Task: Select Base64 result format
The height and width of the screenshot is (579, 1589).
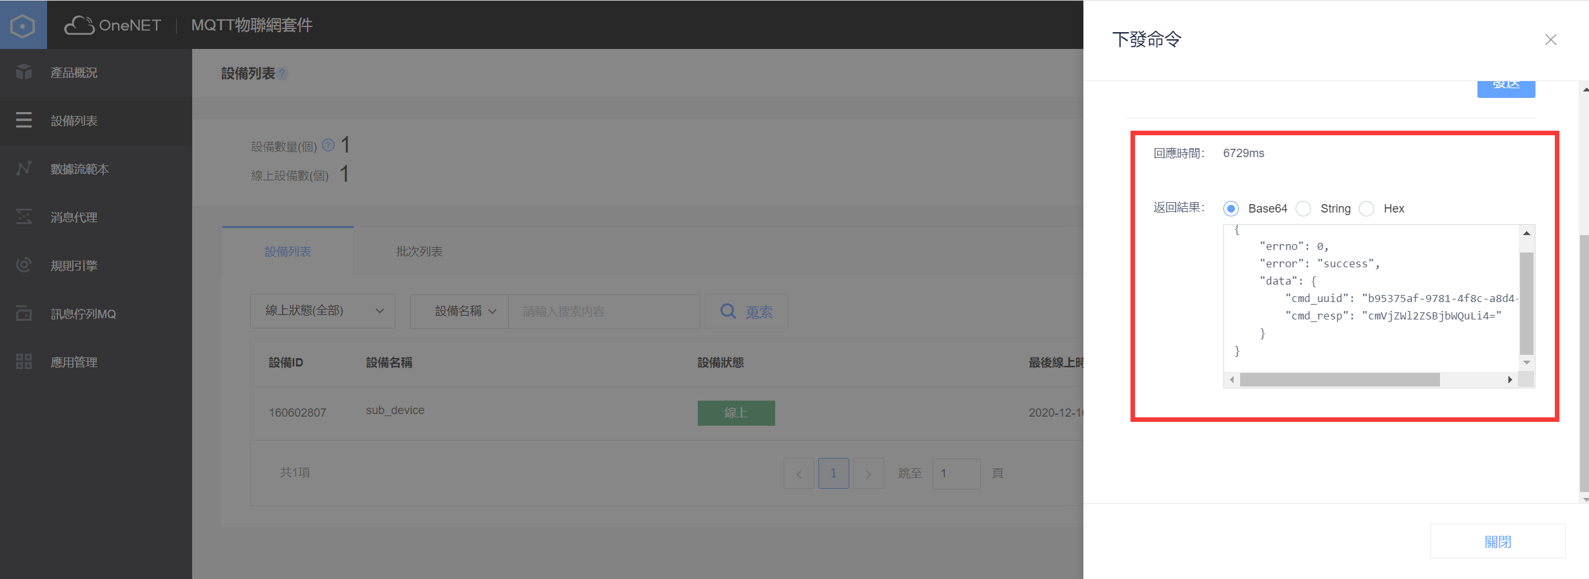Action: point(1231,209)
